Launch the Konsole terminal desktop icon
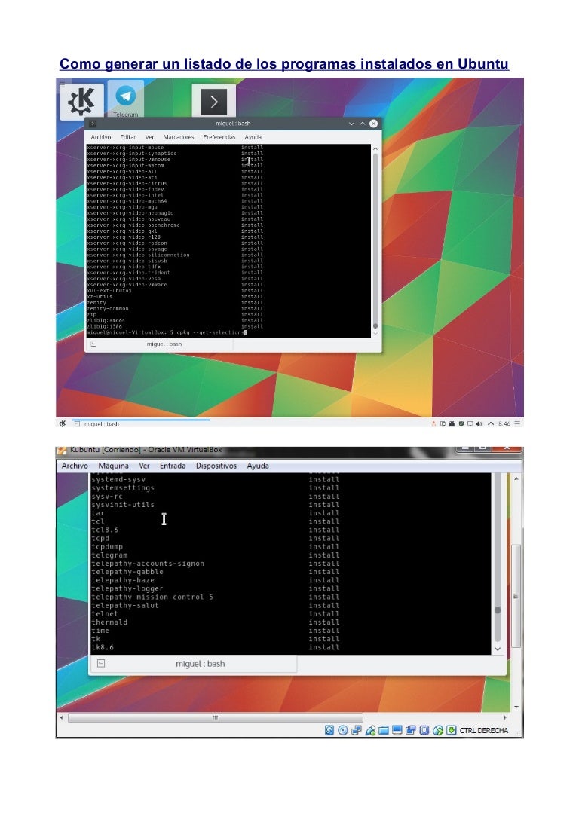Screen dimensions: 579x819 [x=213, y=102]
